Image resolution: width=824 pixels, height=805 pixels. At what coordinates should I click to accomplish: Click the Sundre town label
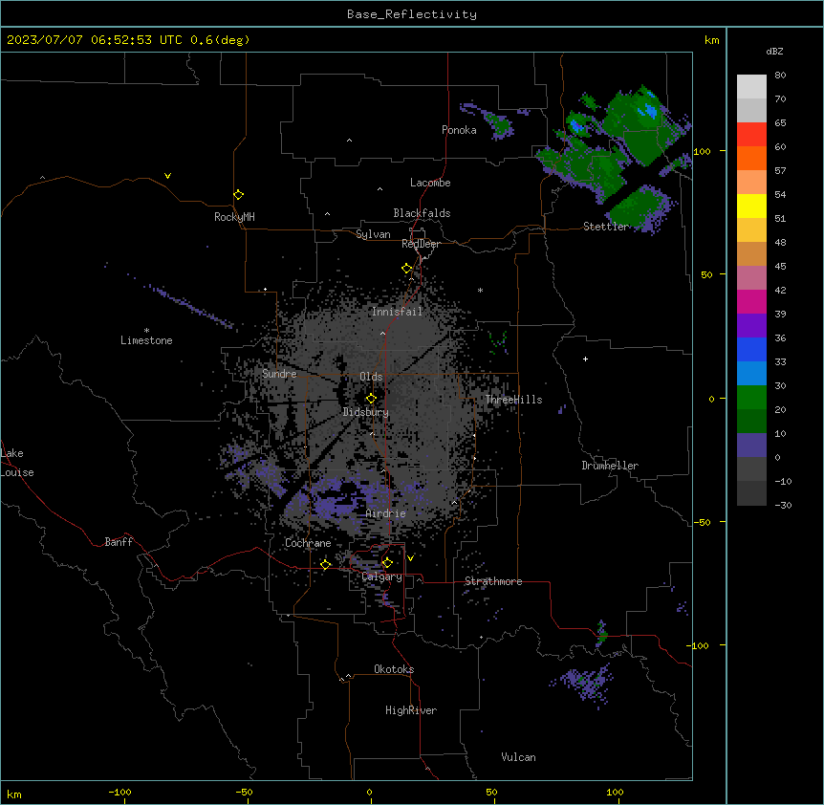[x=279, y=374]
